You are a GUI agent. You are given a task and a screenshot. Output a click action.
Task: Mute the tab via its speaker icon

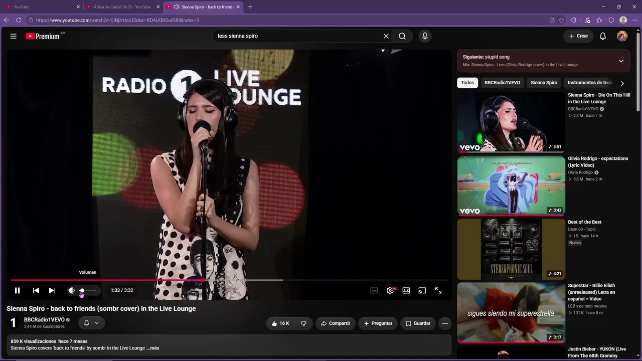tap(176, 7)
